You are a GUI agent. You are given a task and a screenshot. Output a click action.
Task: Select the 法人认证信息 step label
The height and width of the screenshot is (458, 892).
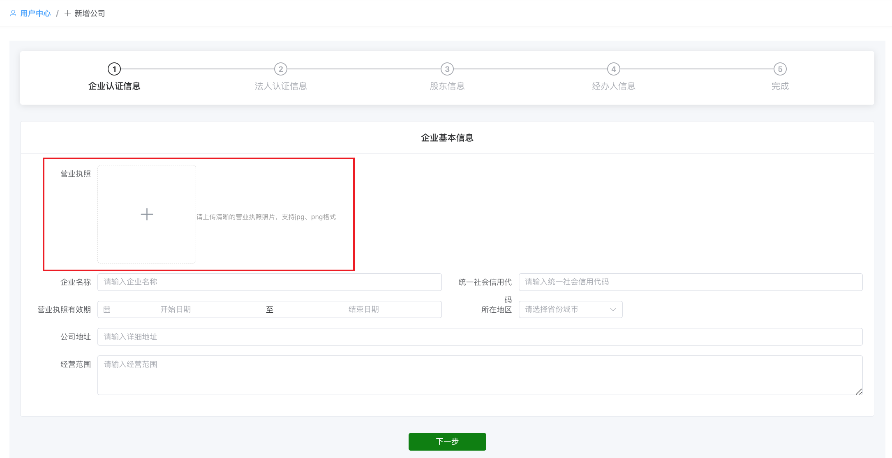coord(281,86)
